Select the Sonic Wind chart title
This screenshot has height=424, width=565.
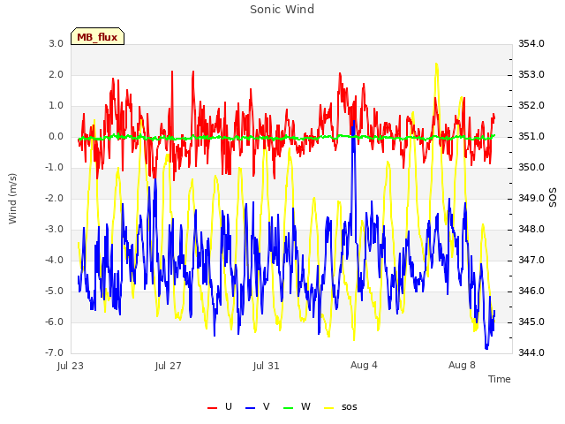[x=282, y=9]
